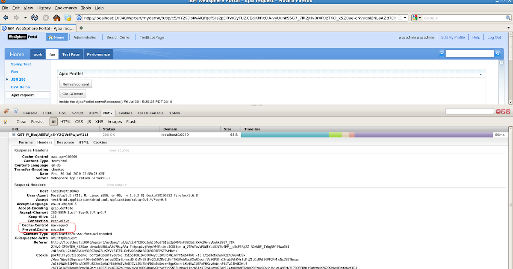Open the Administration portal link

tap(85, 37)
